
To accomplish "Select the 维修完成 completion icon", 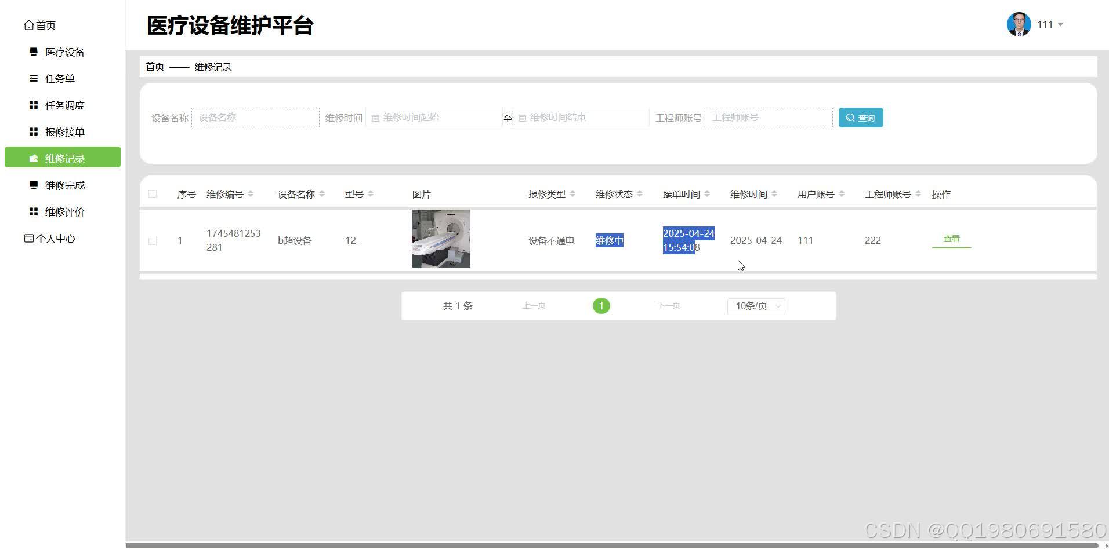I will click(x=33, y=185).
